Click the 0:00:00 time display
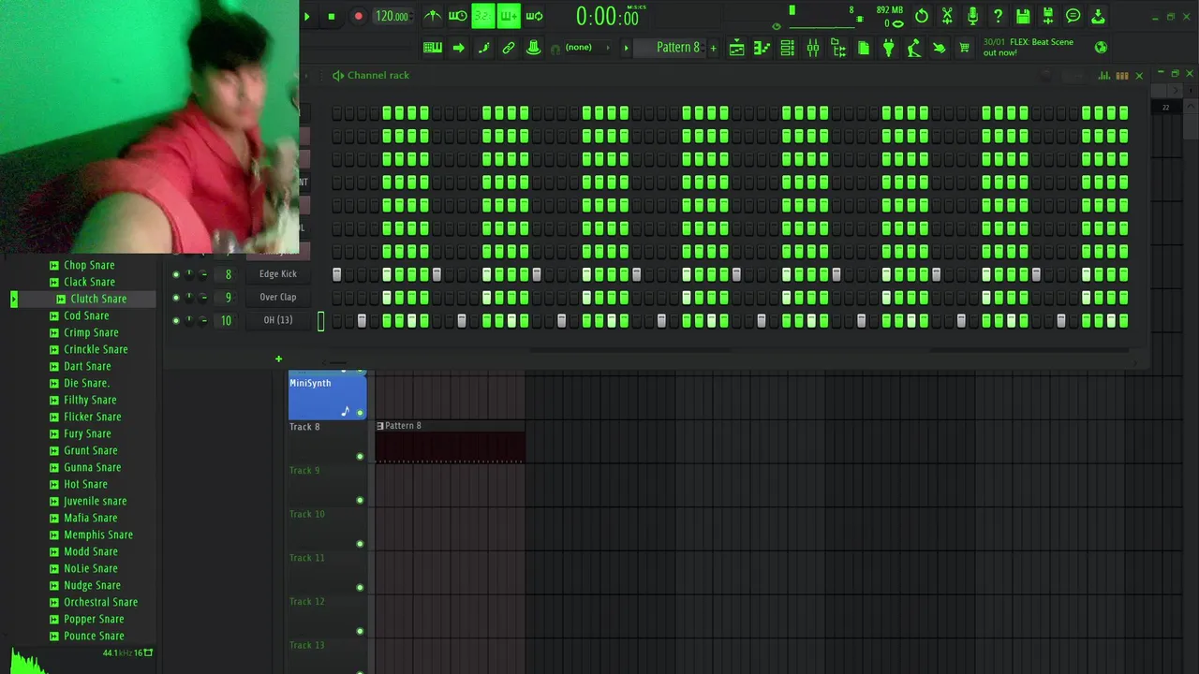Image resolution: width=1199 pixels, height=674 pixels. [x=607, y=17]
